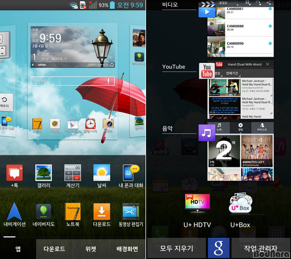291x259 pixels.
Task: Select the 앱 tab
Action: 18,249
